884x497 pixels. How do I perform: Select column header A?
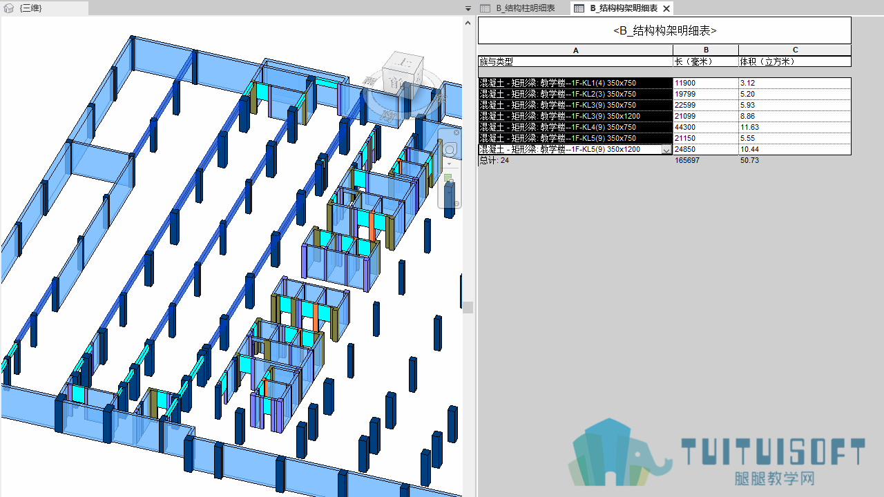click(575, 50)
